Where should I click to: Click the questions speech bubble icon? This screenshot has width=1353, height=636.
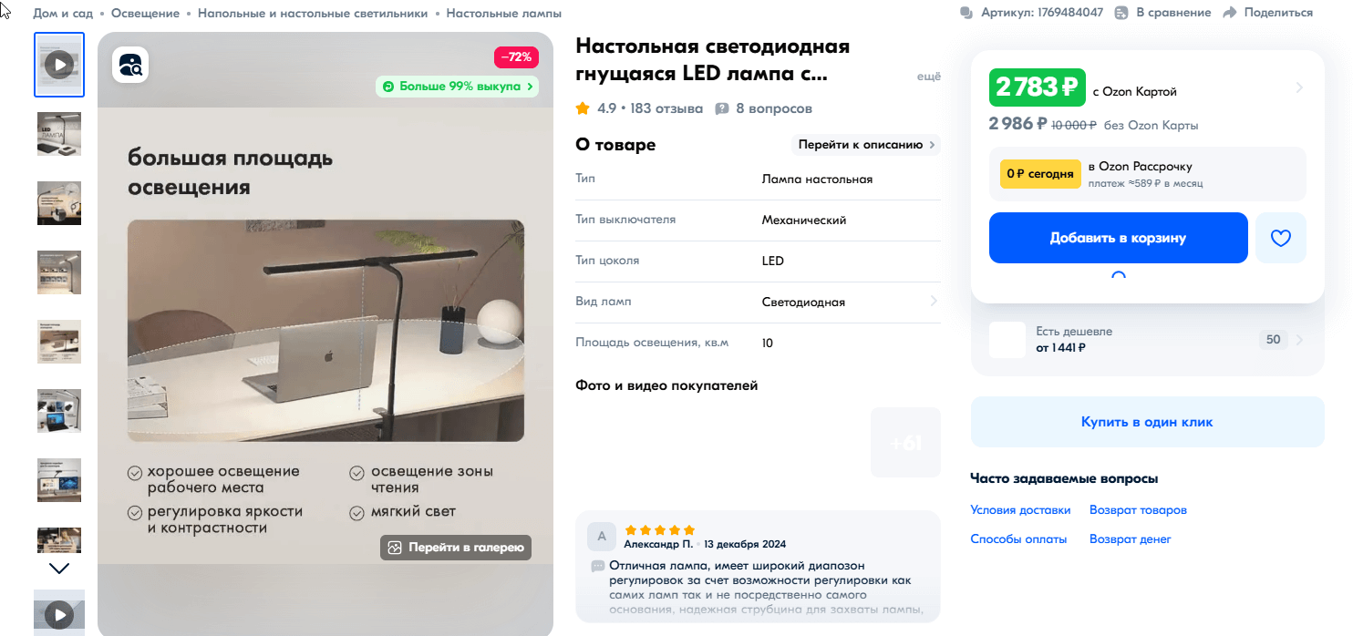722,108
